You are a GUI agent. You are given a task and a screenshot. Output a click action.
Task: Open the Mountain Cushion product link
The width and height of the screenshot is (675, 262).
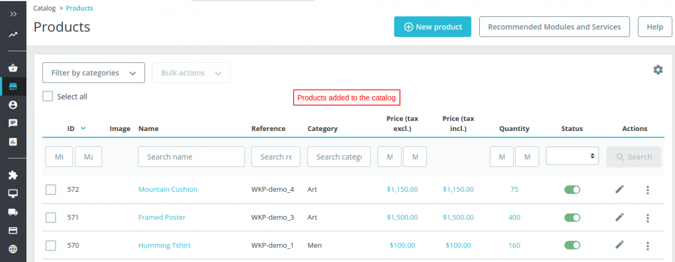coord(168,189)
